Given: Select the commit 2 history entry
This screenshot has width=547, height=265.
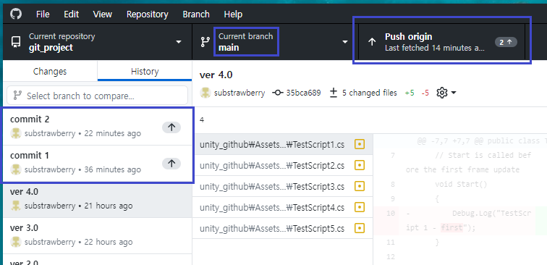Looking at the screenshot, I should click(98, 127).
